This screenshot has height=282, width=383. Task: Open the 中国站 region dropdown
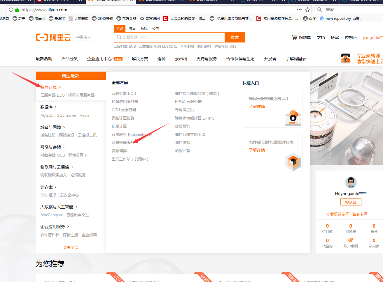84,37
